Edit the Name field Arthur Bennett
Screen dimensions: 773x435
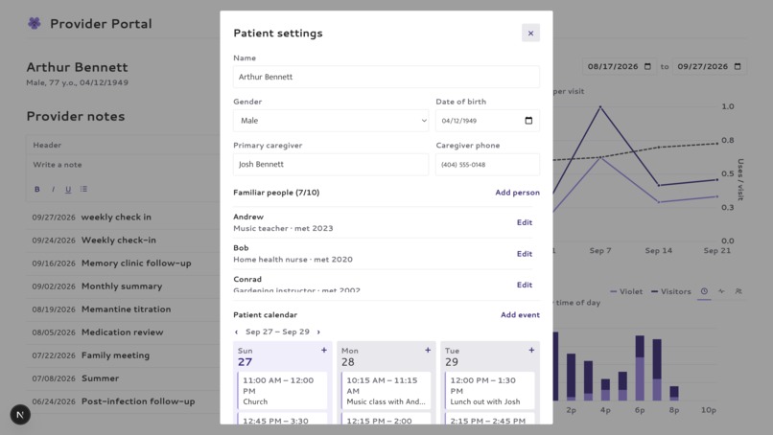[386, 77]
